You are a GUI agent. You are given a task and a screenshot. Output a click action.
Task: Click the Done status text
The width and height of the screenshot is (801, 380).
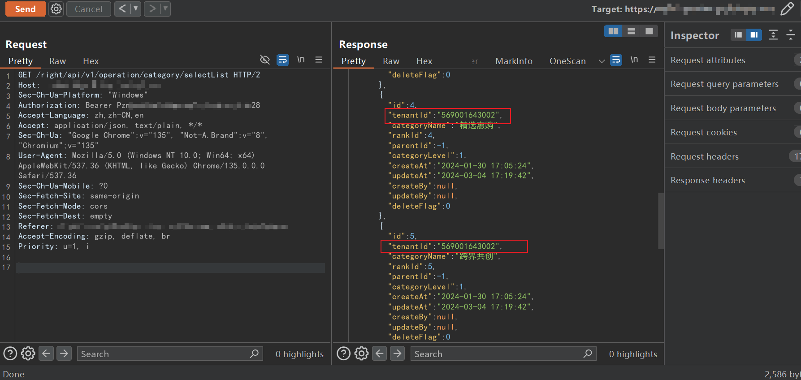pos(13,374)
